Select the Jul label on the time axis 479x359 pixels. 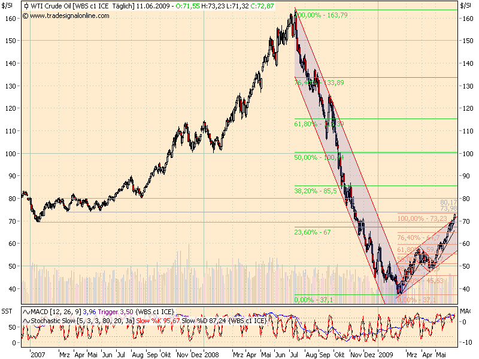point(120,354)
